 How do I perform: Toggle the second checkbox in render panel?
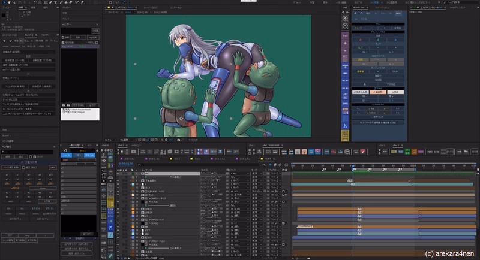point(64,43)
